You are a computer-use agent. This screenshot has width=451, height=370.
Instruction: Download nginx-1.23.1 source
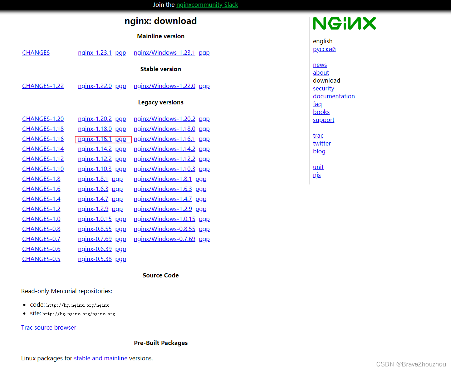pos(95,53)
